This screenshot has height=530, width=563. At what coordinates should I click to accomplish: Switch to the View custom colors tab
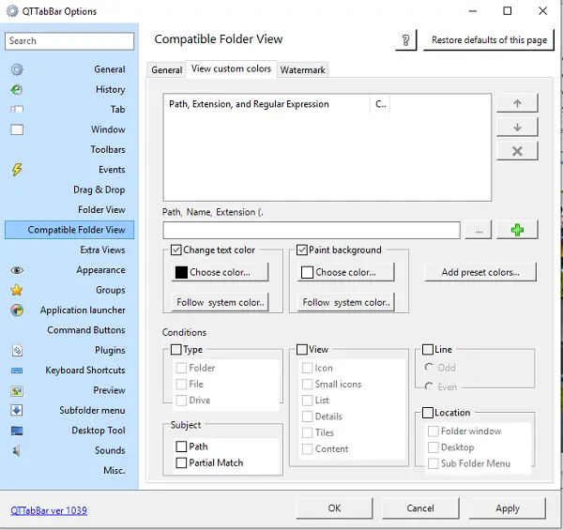(x=231, y=68)
